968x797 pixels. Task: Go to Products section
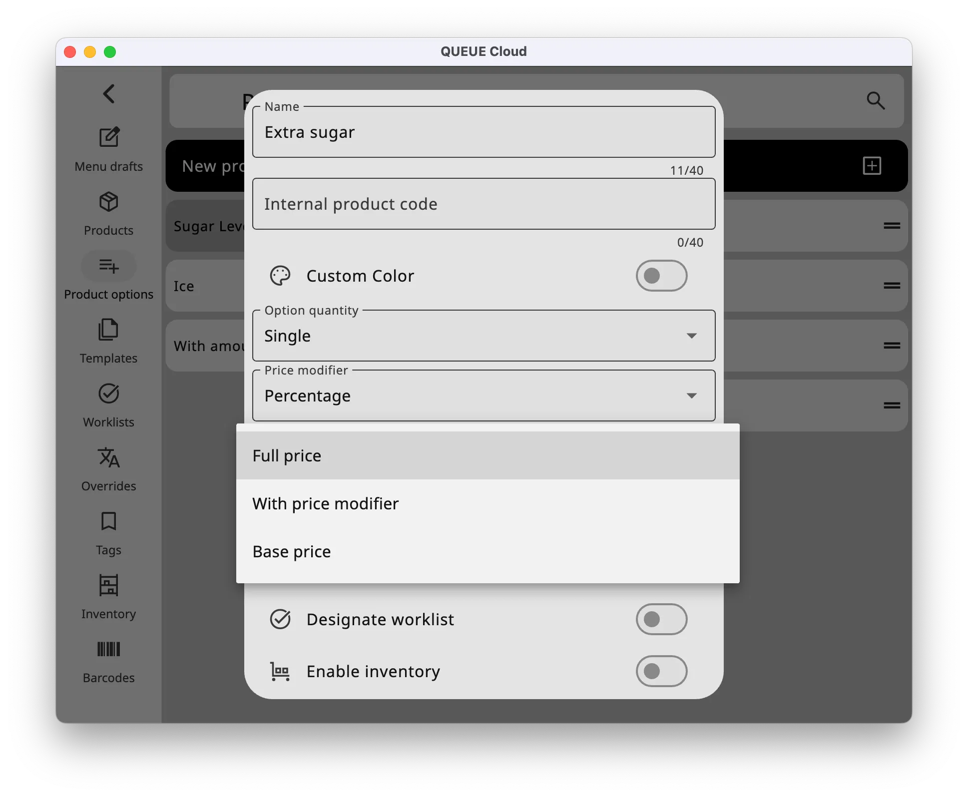tap(108, 213)
